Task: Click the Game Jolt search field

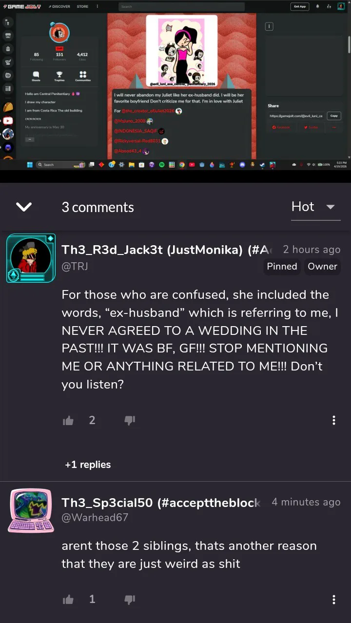Action: pyautogui.click(x=181, y=7)
